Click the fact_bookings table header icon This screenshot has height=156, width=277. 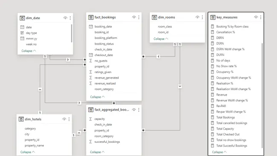point(91,17)
